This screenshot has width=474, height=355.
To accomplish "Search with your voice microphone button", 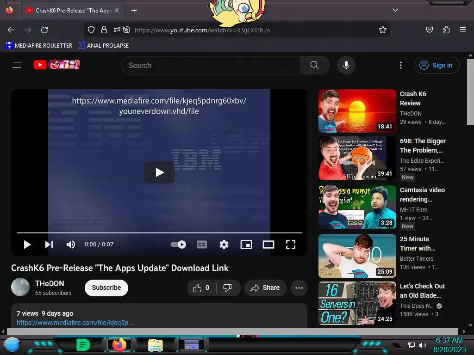I will pos(346,65).
